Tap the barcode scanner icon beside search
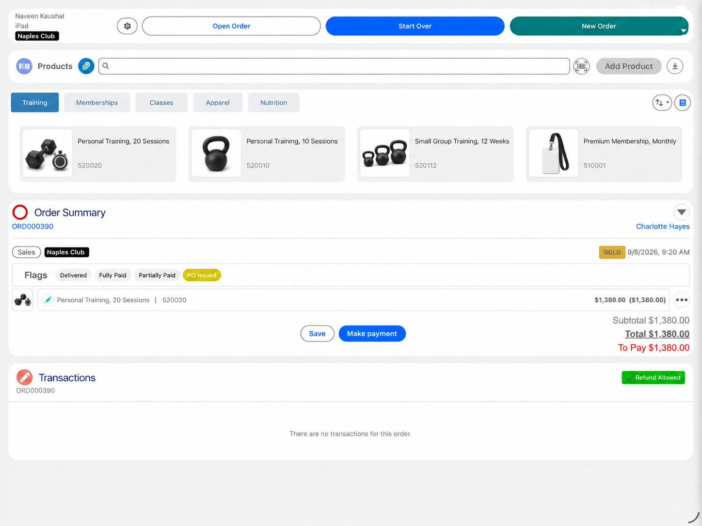The height and width of the screenshot is (526, 702). (x=581, y=66)
